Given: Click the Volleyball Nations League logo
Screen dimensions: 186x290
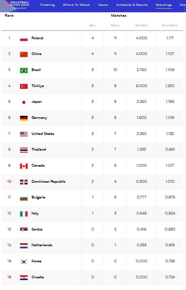Looking at the screenshot, I should click(16, 5).
